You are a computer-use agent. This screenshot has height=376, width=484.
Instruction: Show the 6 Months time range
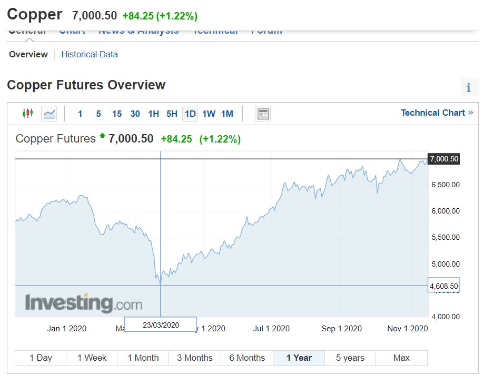pos(247,358)
